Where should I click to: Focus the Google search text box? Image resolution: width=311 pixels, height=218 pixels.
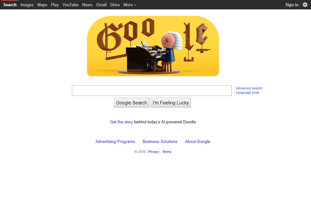click(x=152, y=91)
